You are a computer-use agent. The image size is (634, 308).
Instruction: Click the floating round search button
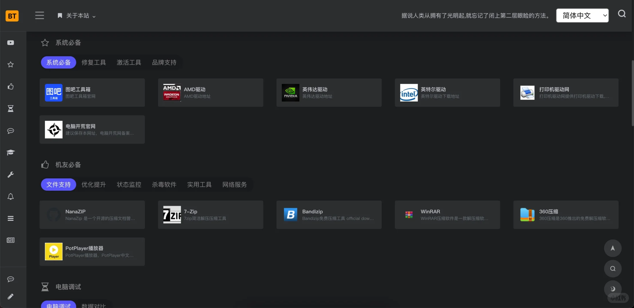[613, 268]
